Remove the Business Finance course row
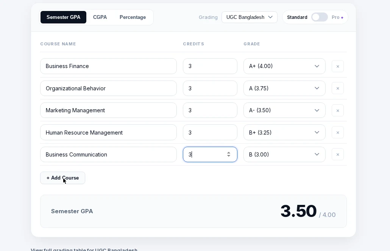 pyautogui.click(x=337, y=66)
